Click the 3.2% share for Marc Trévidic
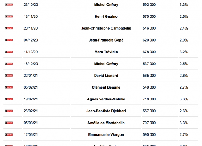This screenshot has height=146, width=202. [184, 52]
